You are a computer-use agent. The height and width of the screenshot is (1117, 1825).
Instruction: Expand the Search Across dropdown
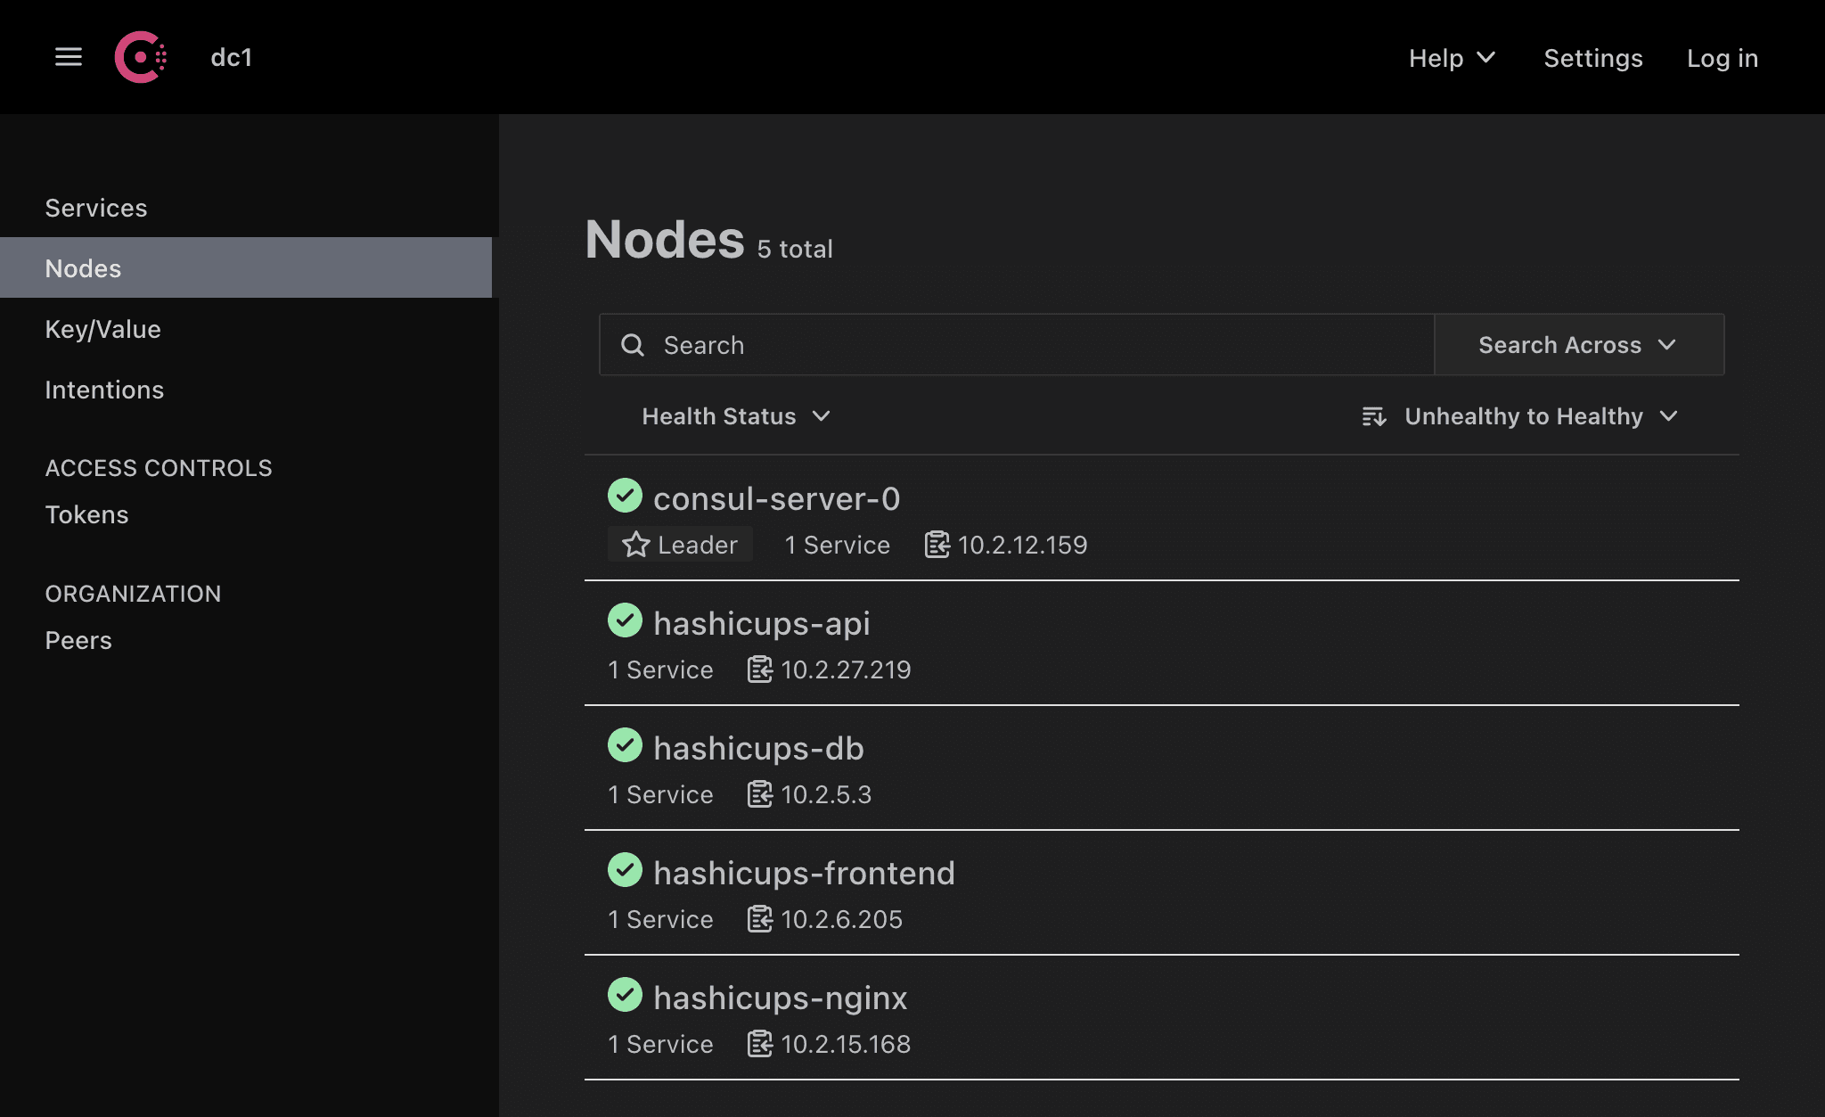(1577, 343)
